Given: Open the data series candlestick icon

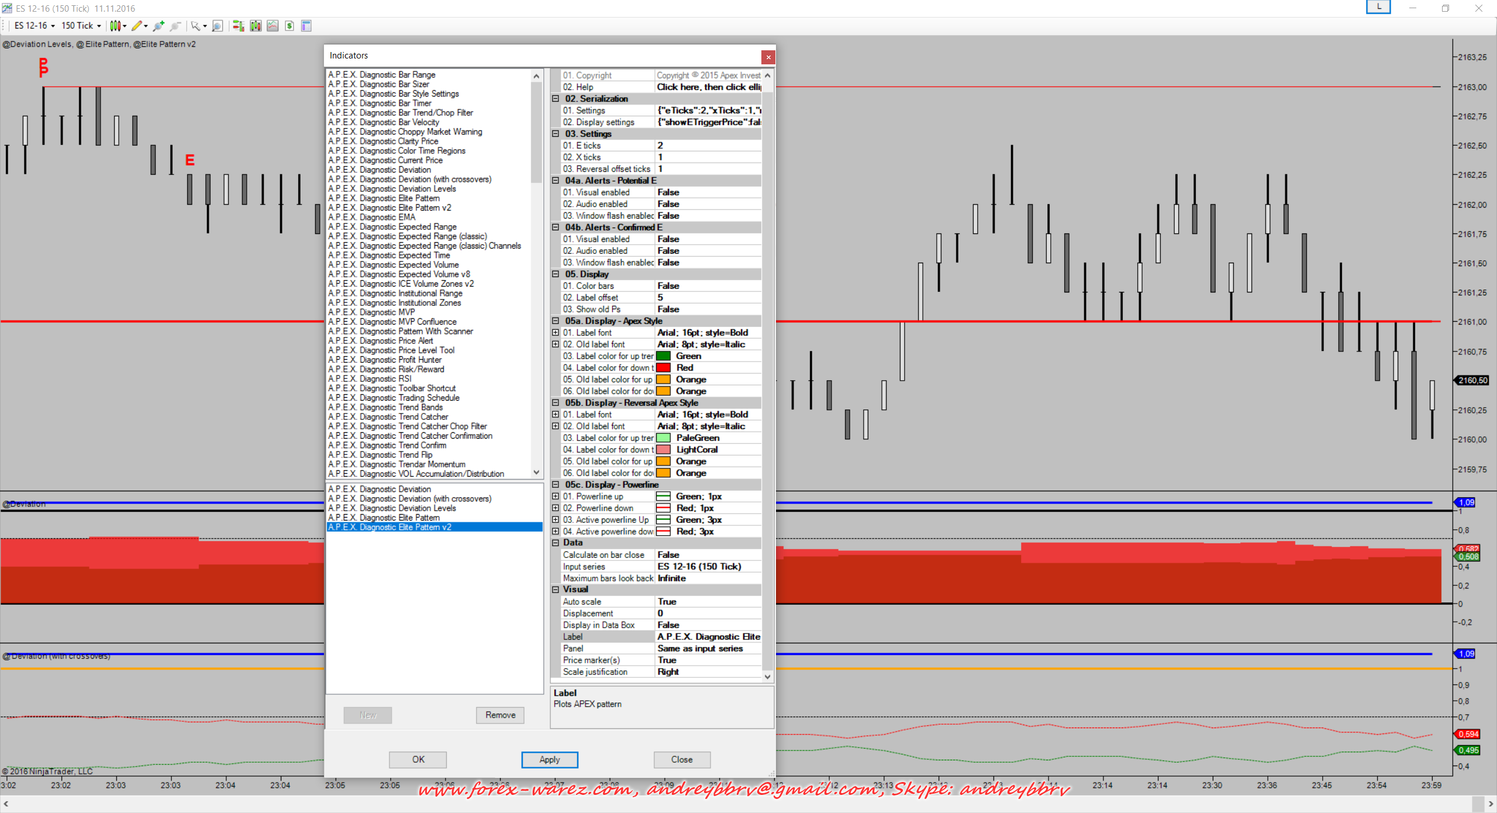Looking at the screenshot, I should (x=256, y=26).
